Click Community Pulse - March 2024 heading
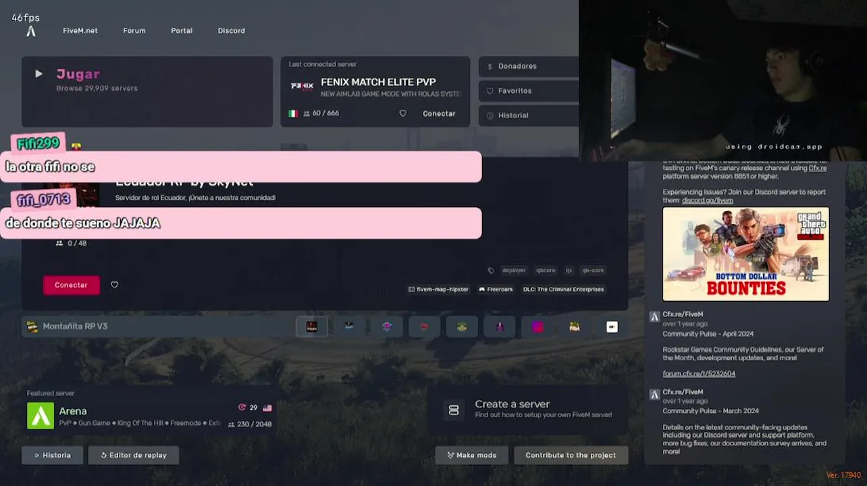The width and height of the screenshot is (867, 486). pos(710,411)
